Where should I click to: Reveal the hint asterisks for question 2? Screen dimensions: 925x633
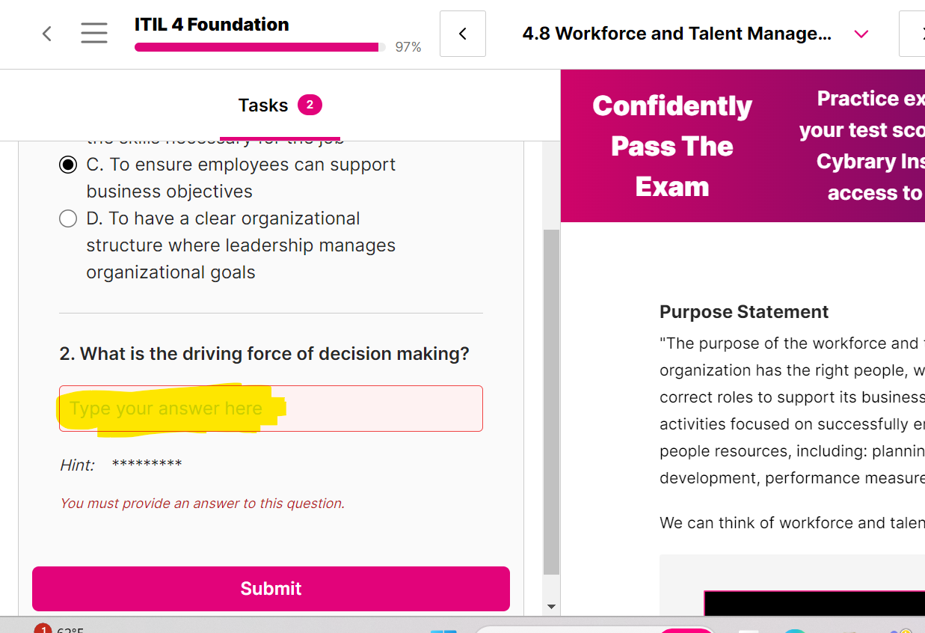pyautogui.click(x=147, y=465)
